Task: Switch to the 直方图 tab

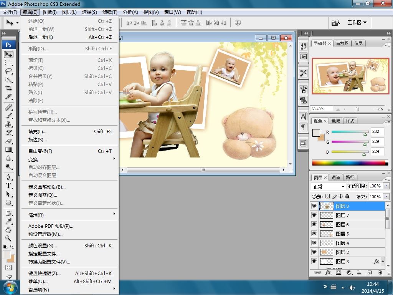Action: click(x=342, y=43)
